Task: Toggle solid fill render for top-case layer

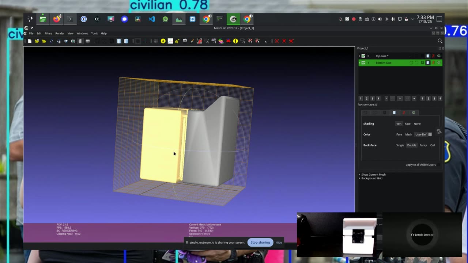Action: click(x=428, y=56)
